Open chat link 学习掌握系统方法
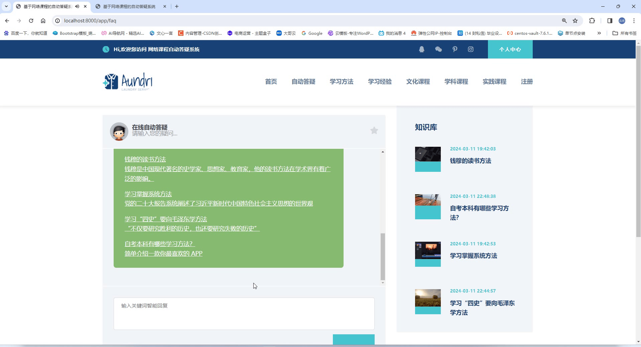641x347 pixels. coord(148,194)
